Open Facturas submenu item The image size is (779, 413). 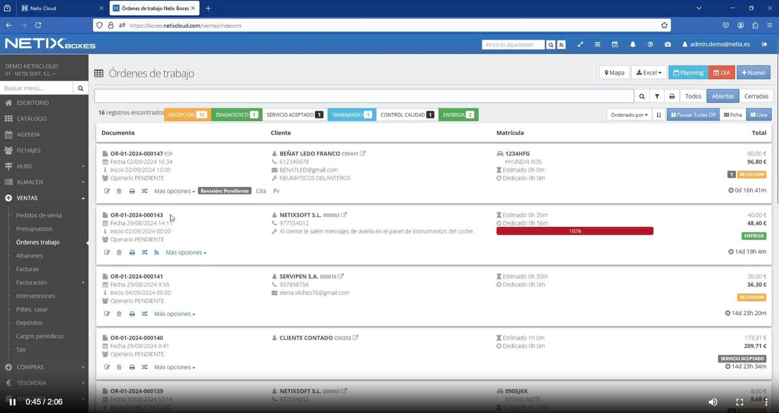pos(28,269)
